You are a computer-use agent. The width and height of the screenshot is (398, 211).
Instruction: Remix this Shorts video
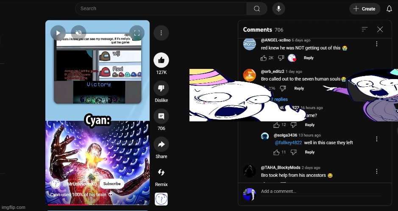pos(161,173)
